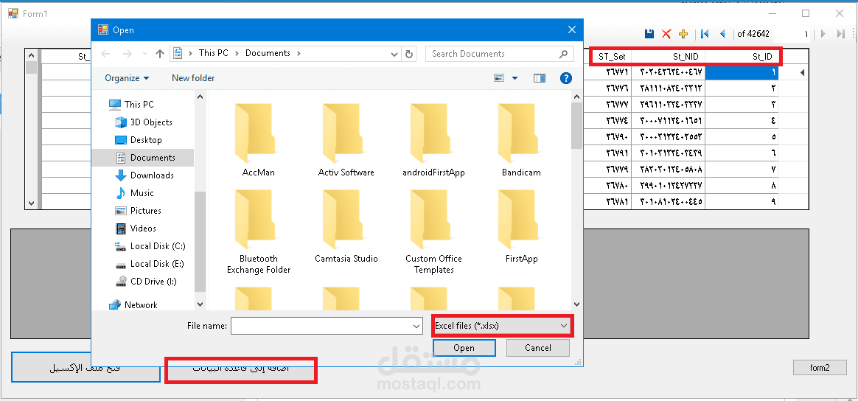Open the Excel files type filter dropdown

pyautogui.click(x=502, y=326)
